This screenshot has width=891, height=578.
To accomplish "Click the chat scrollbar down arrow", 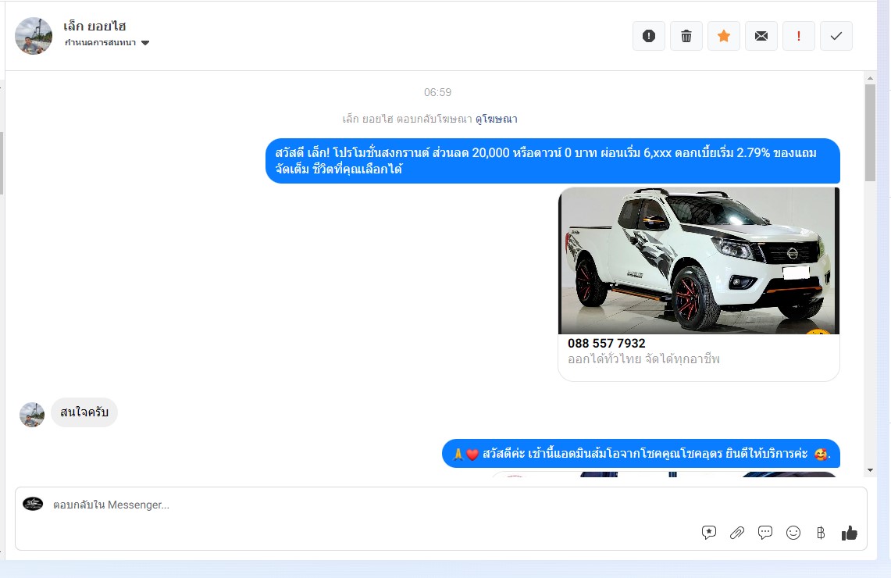I will 870,470.
